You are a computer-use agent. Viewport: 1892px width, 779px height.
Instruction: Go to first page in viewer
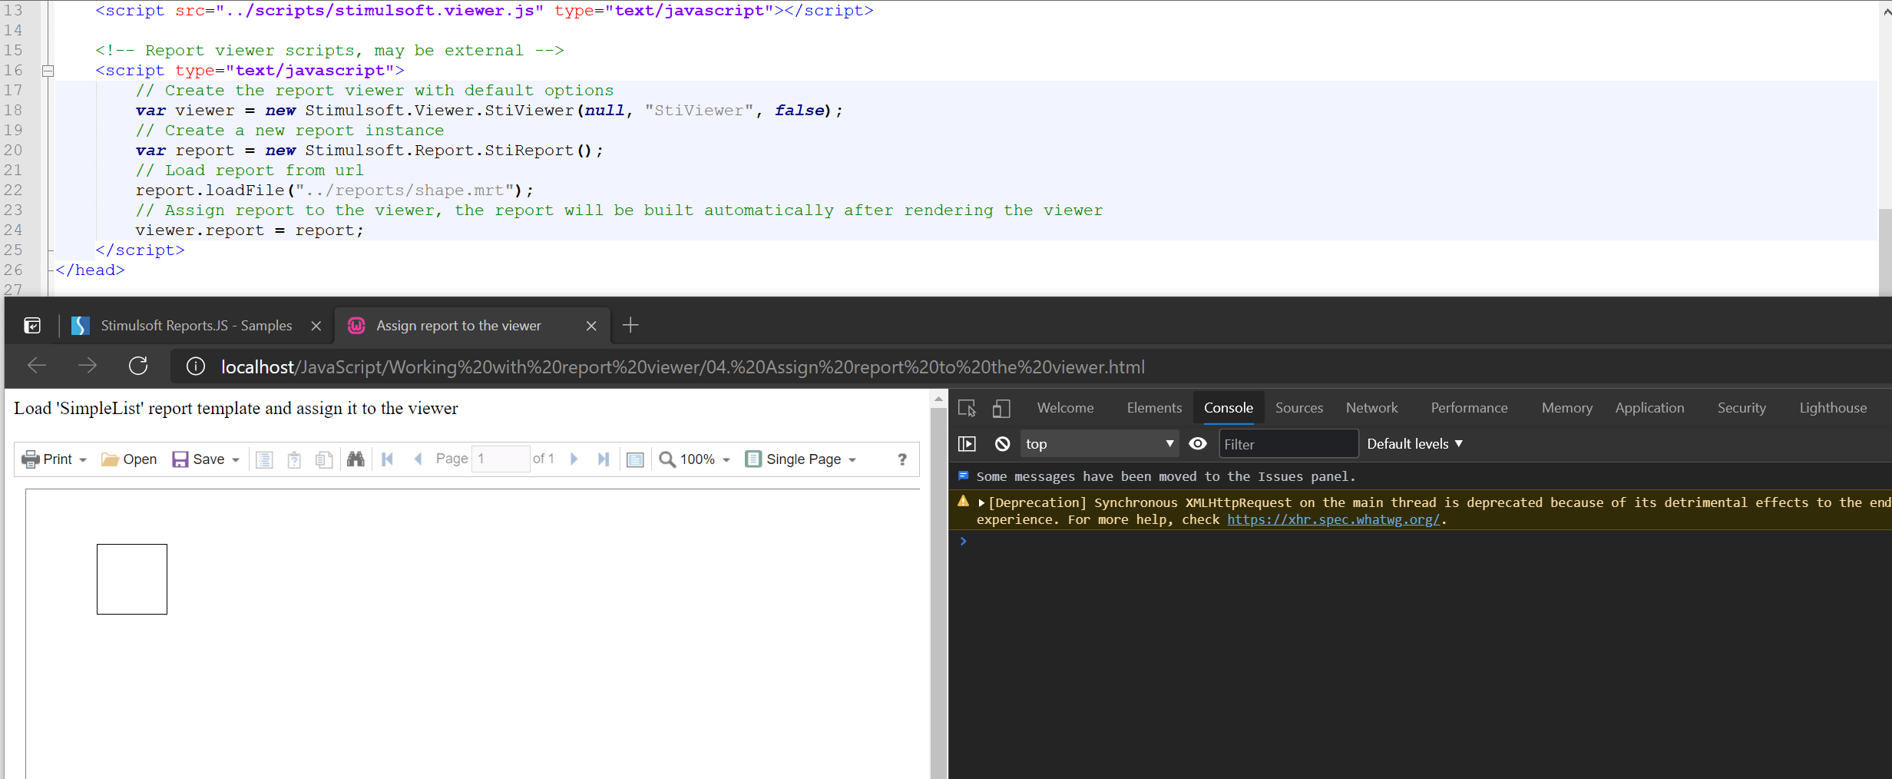pyautogui.click(x=388, y=459)
